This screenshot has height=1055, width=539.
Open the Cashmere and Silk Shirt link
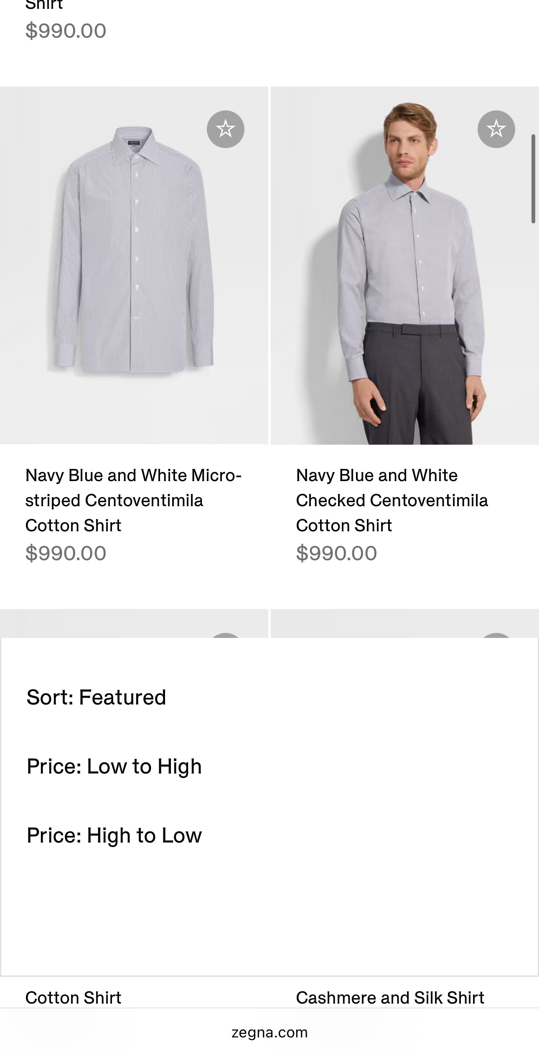[390, 998]
